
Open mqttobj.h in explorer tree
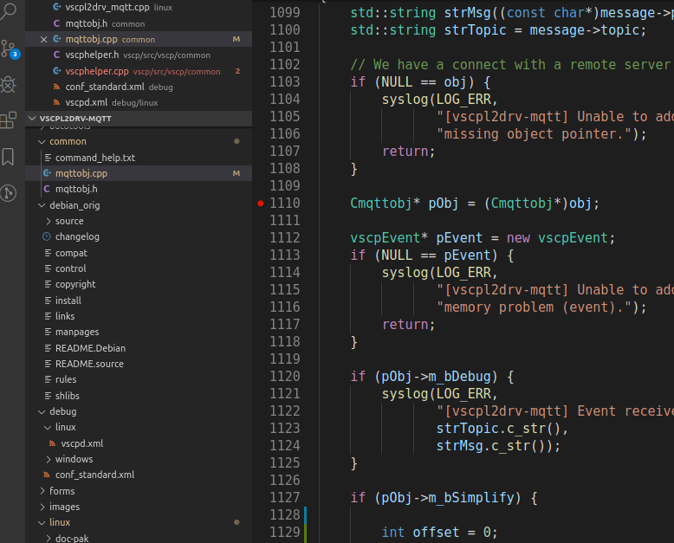point(139,189)
